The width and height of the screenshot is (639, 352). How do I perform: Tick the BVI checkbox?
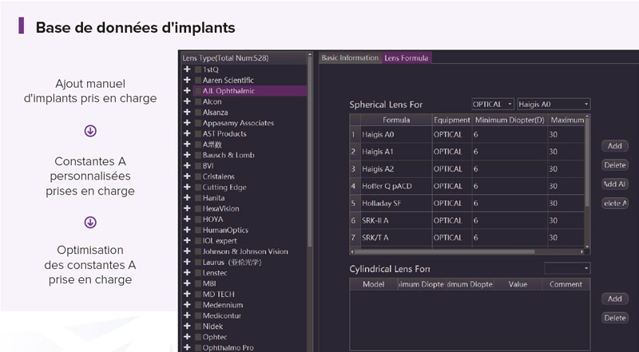(198, 166)
